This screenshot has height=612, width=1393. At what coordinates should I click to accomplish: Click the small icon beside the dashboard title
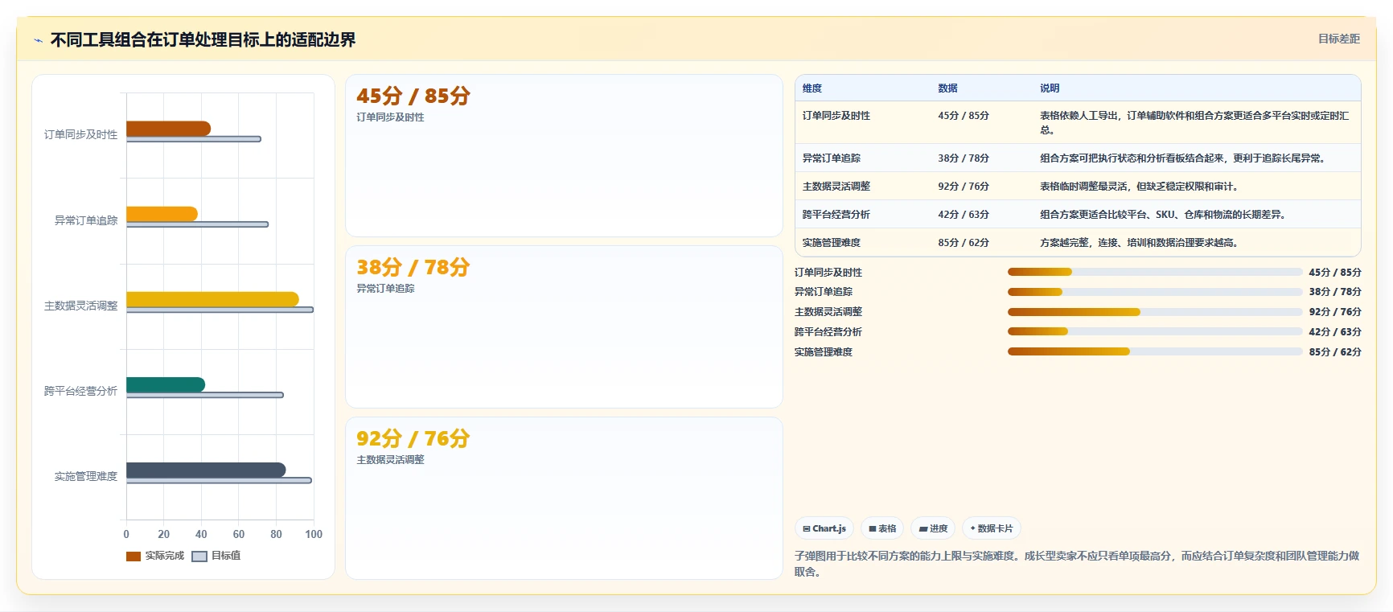[38, 40]
